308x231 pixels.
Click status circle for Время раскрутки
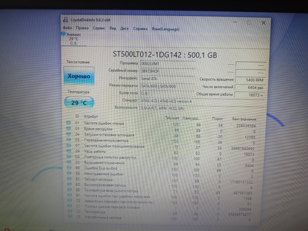[69, 128]
